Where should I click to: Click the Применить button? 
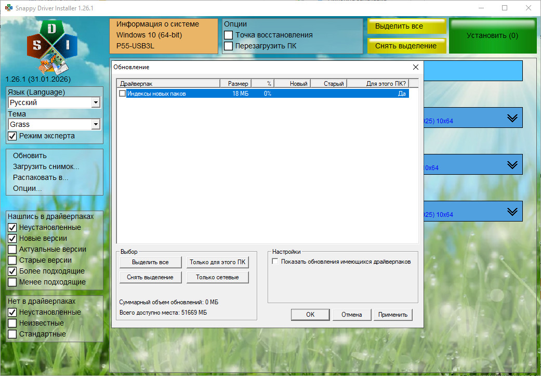393,315
